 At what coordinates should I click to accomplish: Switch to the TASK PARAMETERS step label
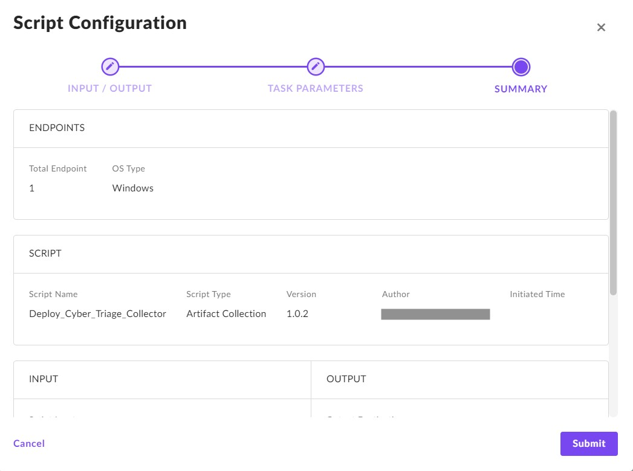click(x=316, y=88)
